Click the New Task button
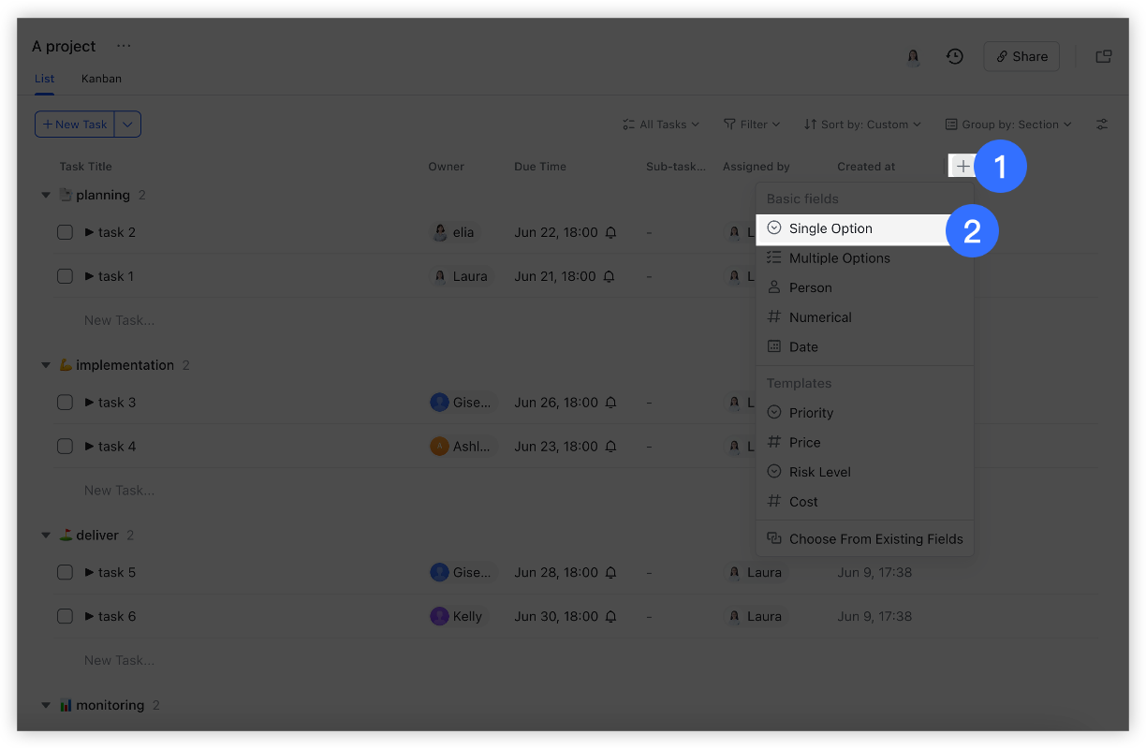Screen dimensions: 1146x749 point(74,124)
